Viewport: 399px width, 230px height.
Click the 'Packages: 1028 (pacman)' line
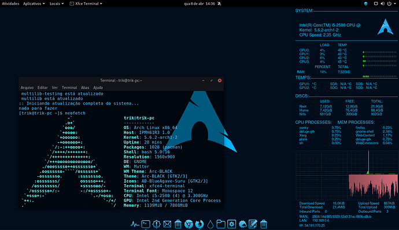(x=153, y=147)
